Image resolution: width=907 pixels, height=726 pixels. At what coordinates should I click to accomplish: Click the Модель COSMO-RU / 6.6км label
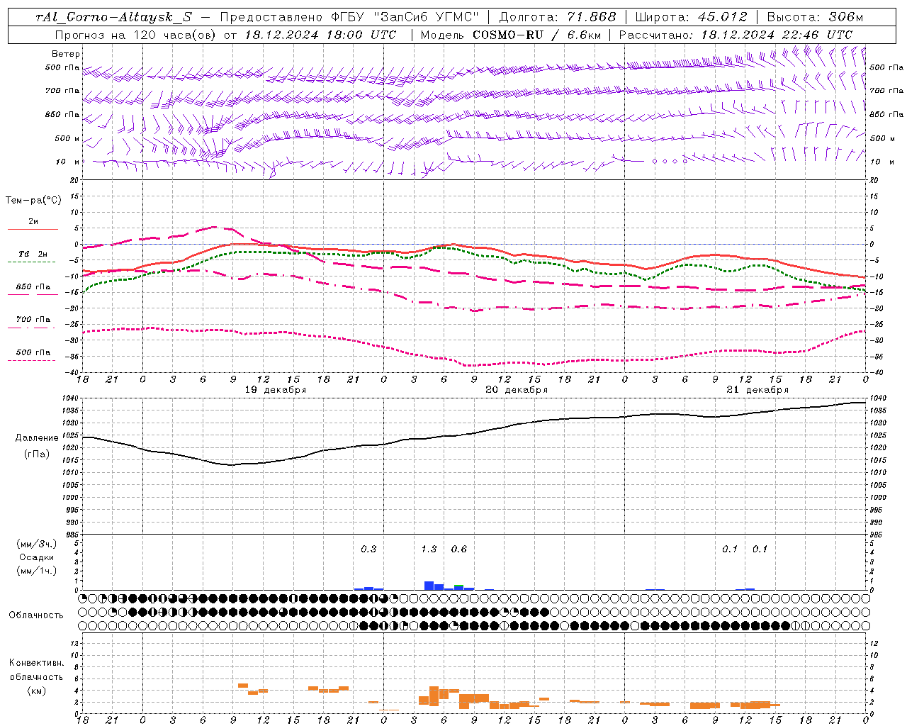coord(510,34)
